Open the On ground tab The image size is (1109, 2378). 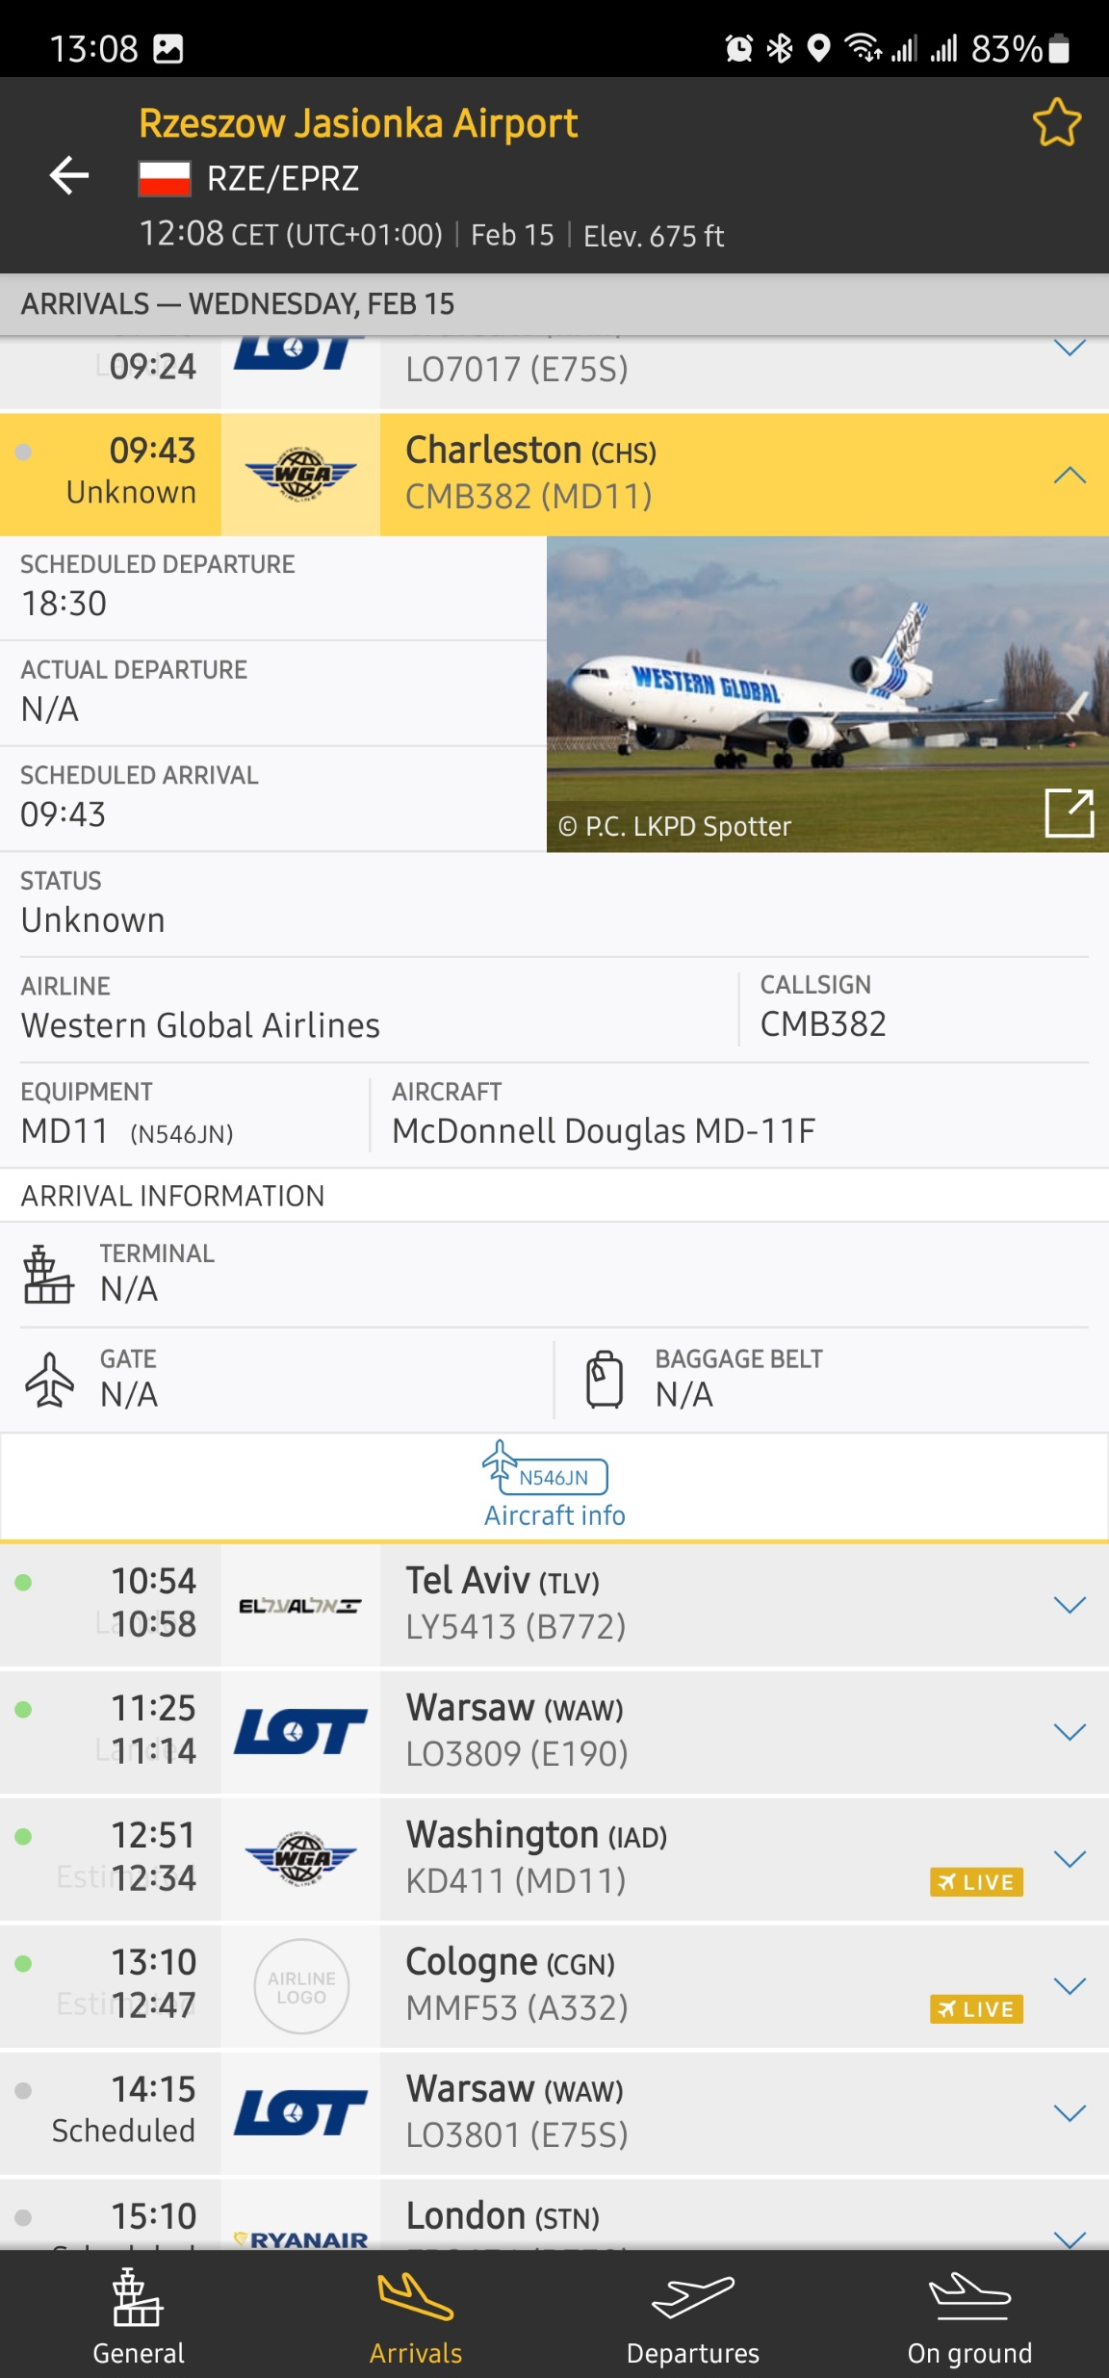point(969,2315)
